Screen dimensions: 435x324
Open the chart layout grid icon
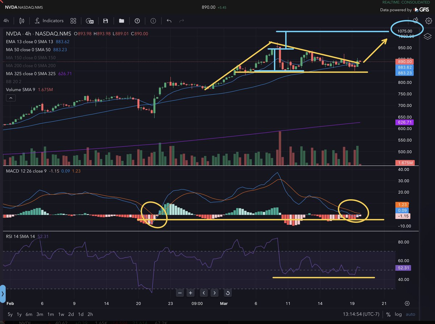tap(74, 21)
